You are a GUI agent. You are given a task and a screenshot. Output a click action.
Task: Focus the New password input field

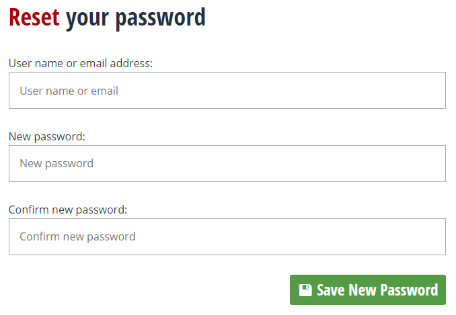[x=227, y=163]
